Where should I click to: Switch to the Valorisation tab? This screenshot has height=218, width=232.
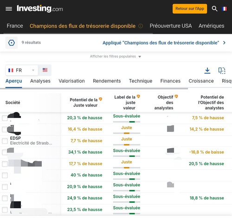tap(71, 81)
